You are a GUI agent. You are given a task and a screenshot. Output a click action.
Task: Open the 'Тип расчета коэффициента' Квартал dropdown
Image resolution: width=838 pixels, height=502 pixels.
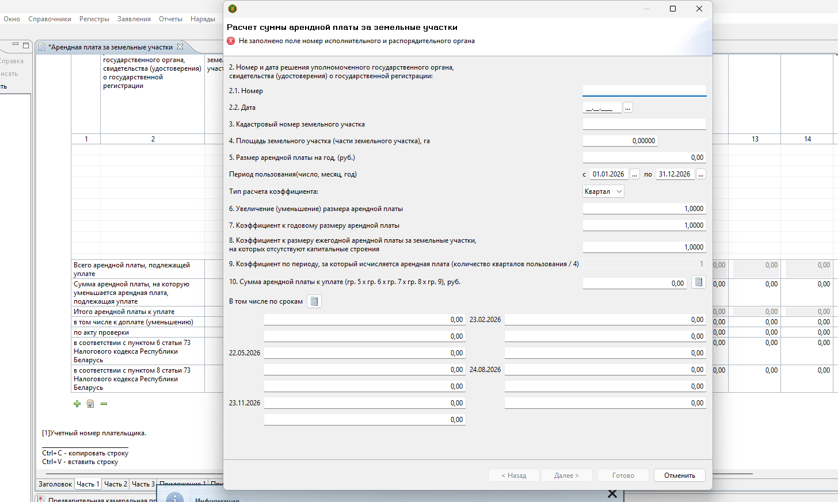pyautogui.click(x=603, y=191)
